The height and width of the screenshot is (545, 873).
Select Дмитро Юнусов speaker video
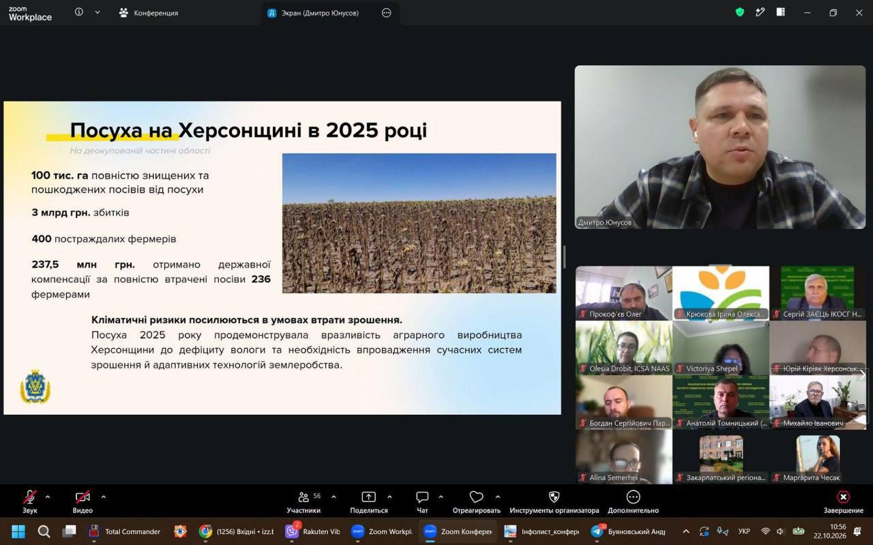point(720,147)
